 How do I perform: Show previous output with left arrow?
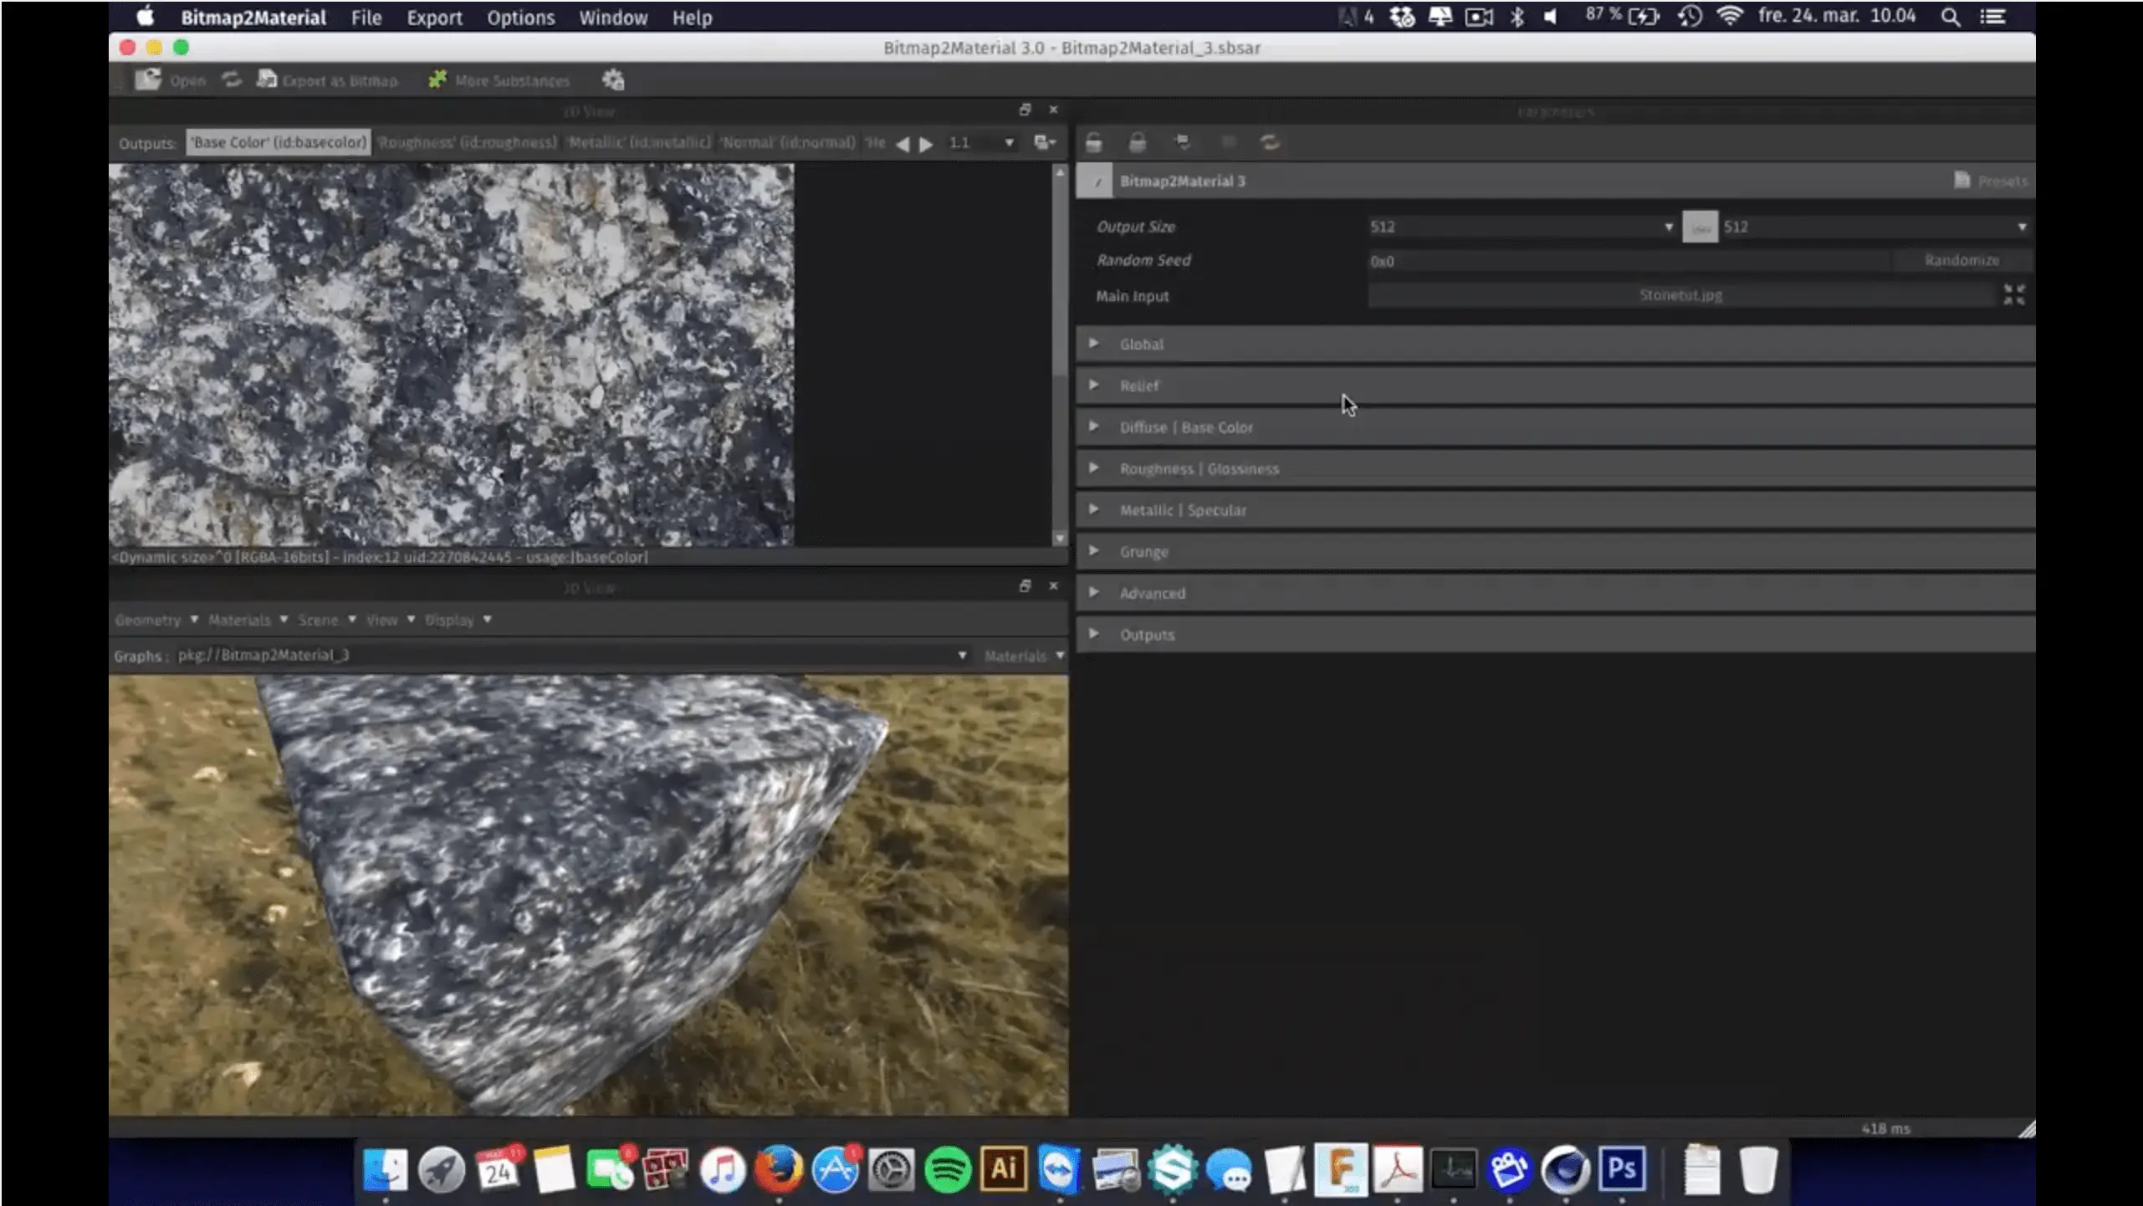(902, 144)
